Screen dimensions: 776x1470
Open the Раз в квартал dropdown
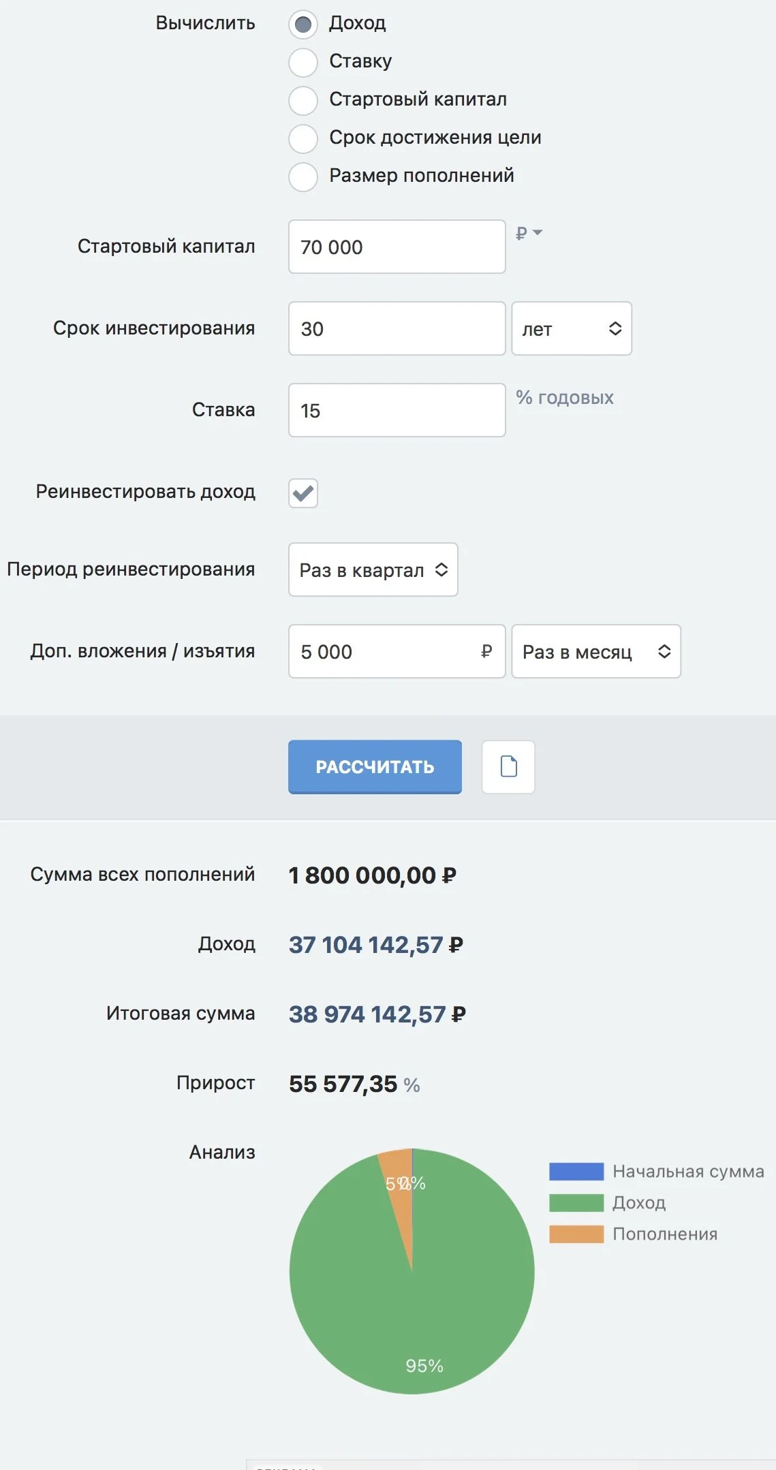pos(373,569)
